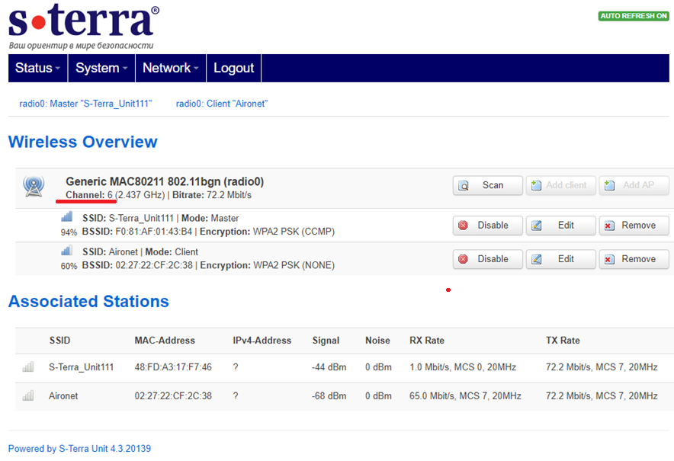Click the magnifier icon on Scan button
674x461 pixels.
pos(464,186)
